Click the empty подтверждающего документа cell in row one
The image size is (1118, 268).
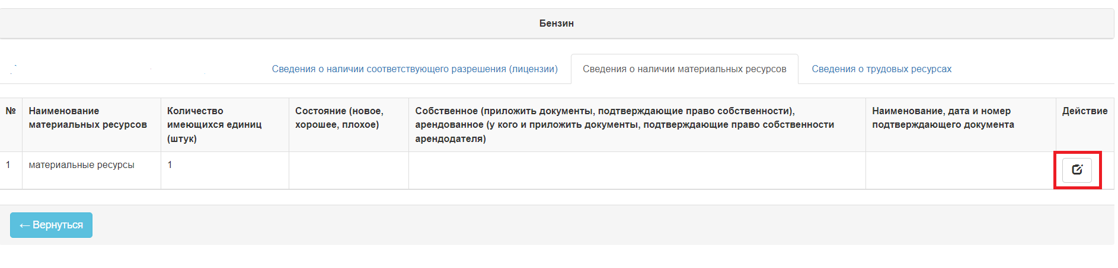tap(960, 170)
